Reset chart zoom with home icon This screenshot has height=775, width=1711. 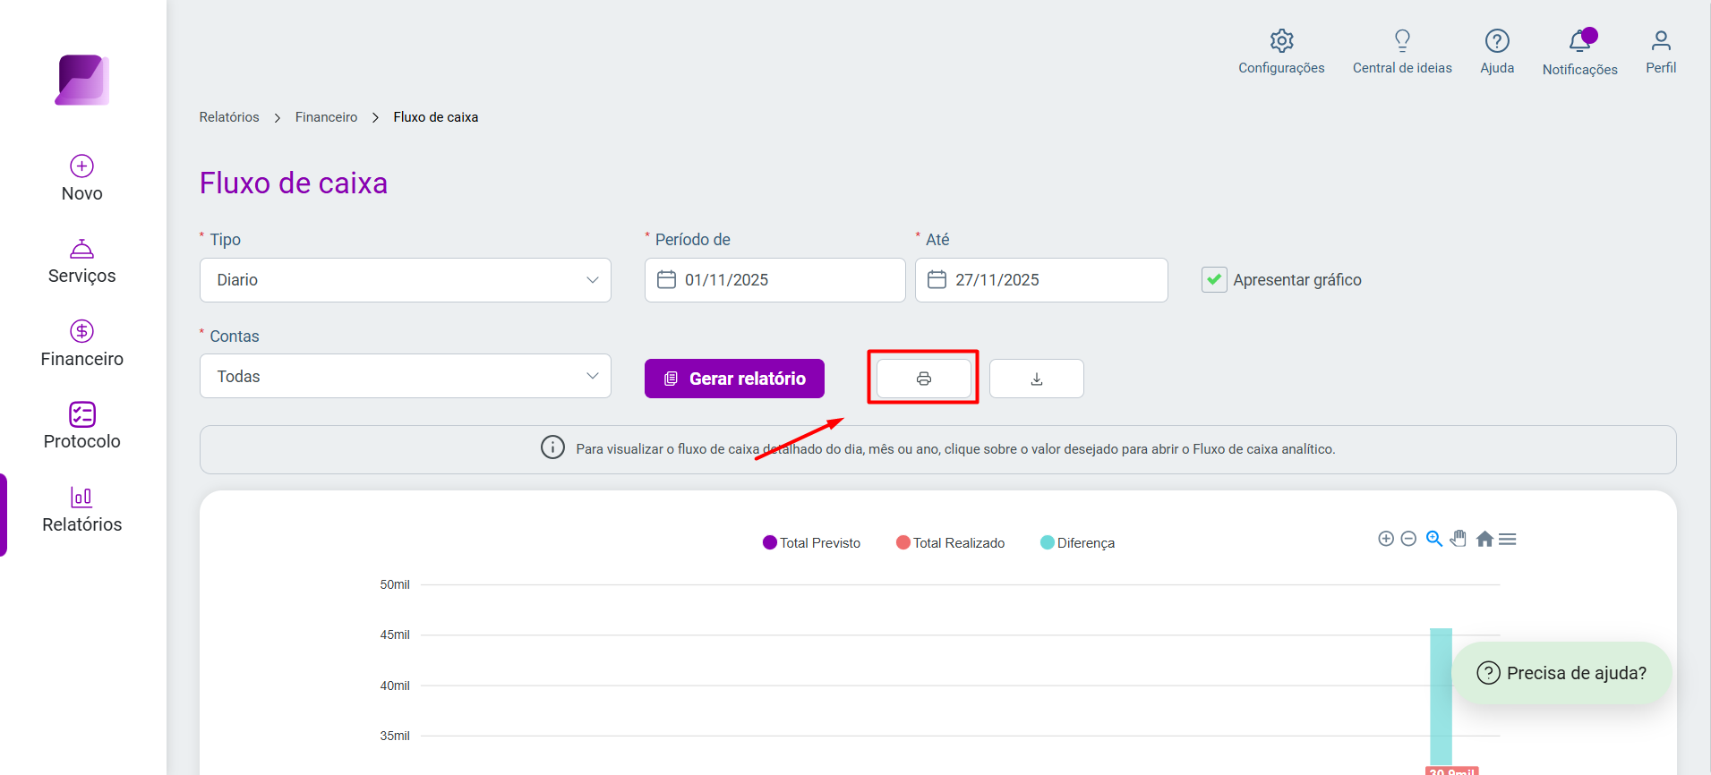(x=1484, y=539)
